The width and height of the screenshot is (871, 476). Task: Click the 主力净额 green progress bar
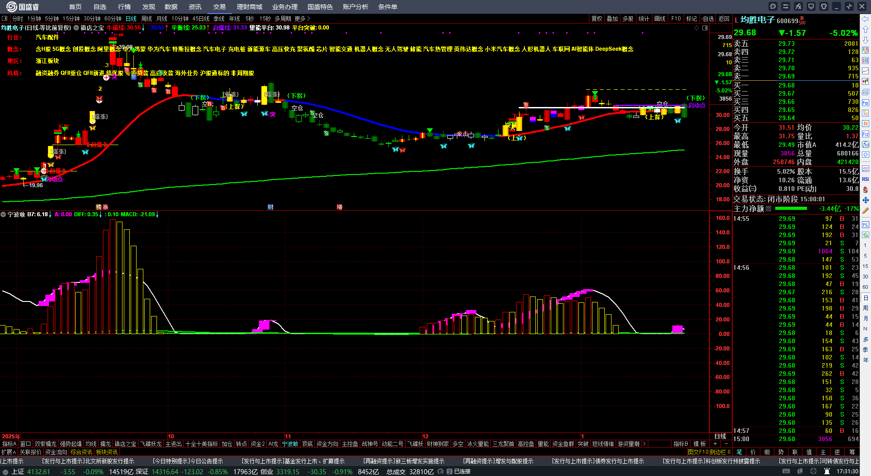[791, 209]
